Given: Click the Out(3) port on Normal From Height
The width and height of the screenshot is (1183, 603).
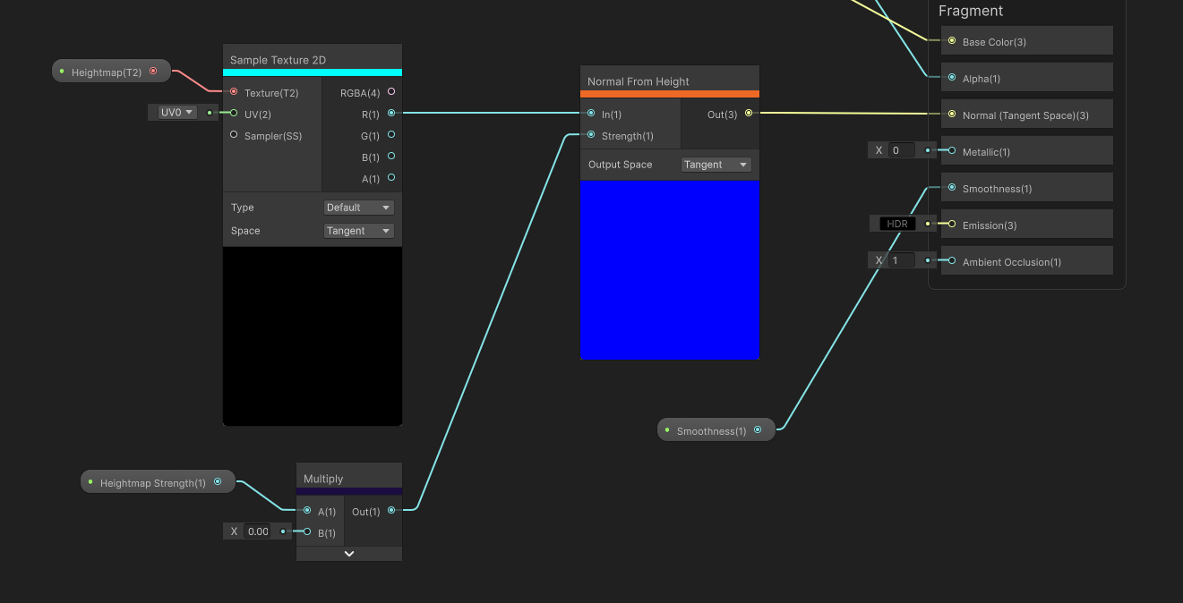Looking at the screenshot, I should [749, 114].
